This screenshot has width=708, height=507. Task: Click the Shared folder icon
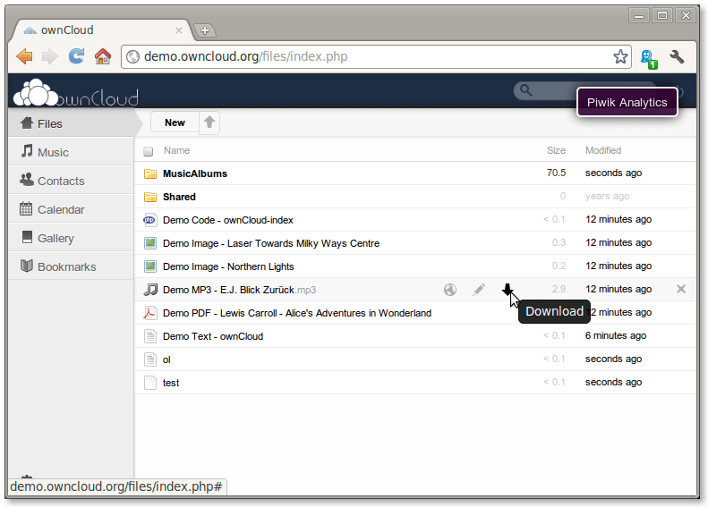(x=150, y=197)
